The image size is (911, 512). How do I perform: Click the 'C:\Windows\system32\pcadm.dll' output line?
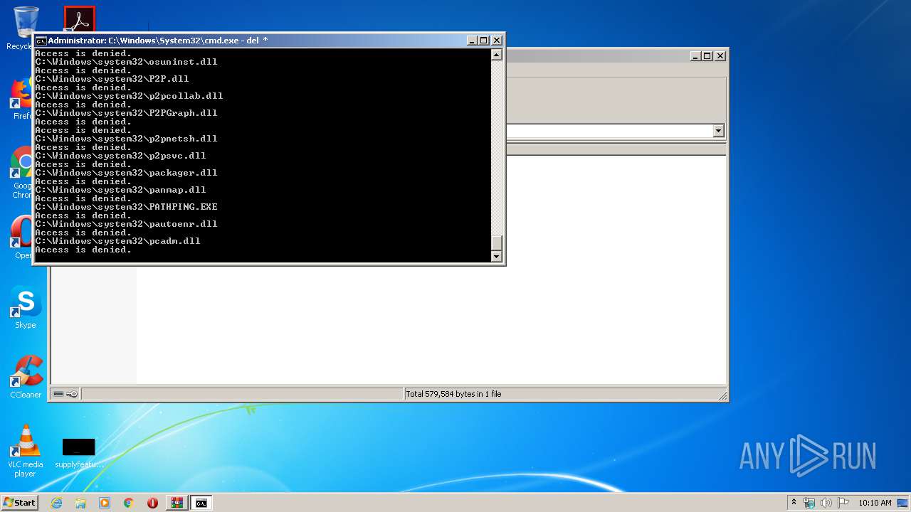tap(117, 241)
